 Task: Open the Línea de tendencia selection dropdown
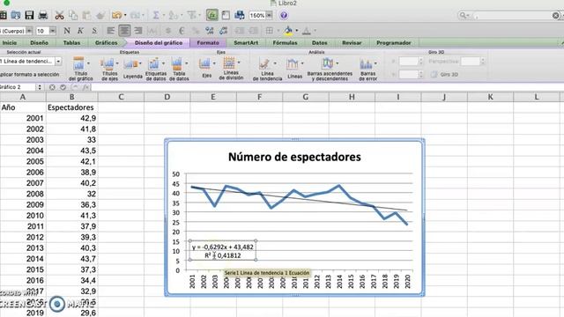click(x=58, y=62)
